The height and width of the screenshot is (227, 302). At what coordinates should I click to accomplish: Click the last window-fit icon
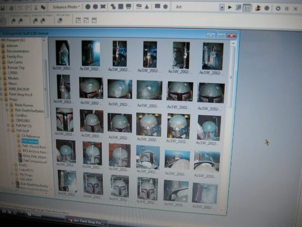[x=94, y=20]
